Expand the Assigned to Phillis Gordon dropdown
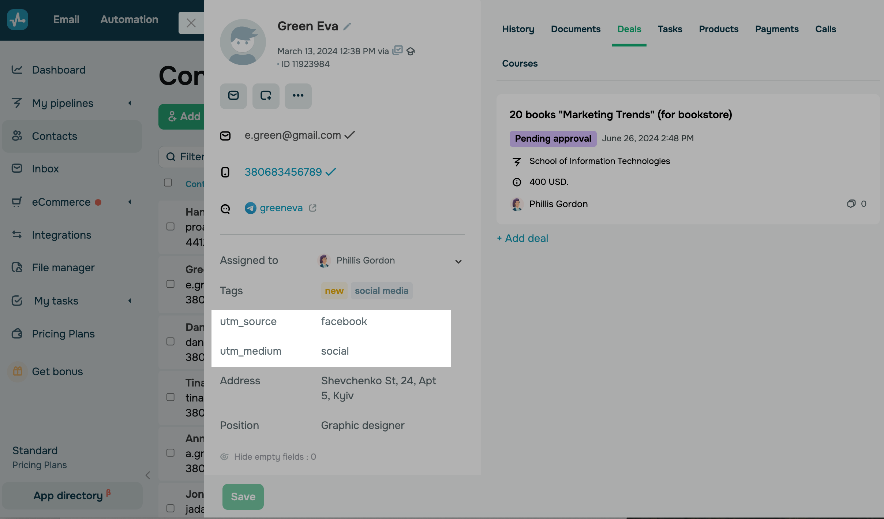Image resolution: width=884 pixels, height=519 pixels. 458,261
